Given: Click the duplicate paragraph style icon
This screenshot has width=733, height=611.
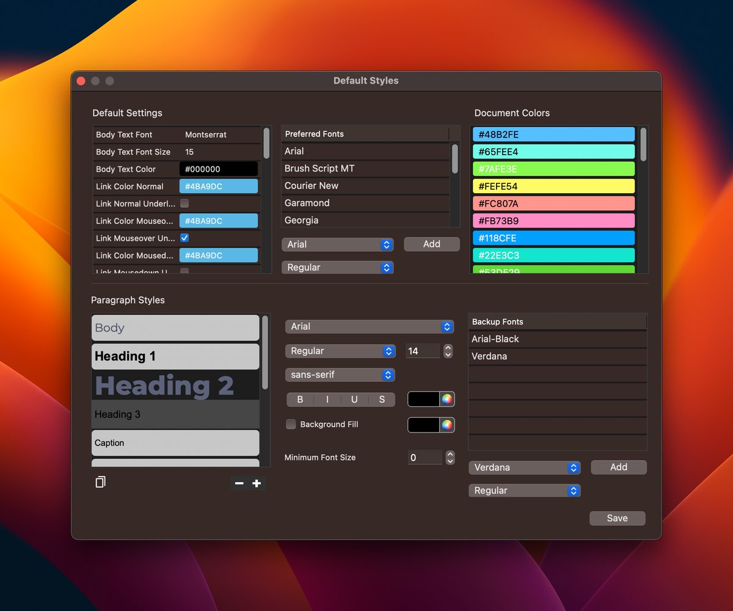Looking at the screenshot, I should point(101,482).
